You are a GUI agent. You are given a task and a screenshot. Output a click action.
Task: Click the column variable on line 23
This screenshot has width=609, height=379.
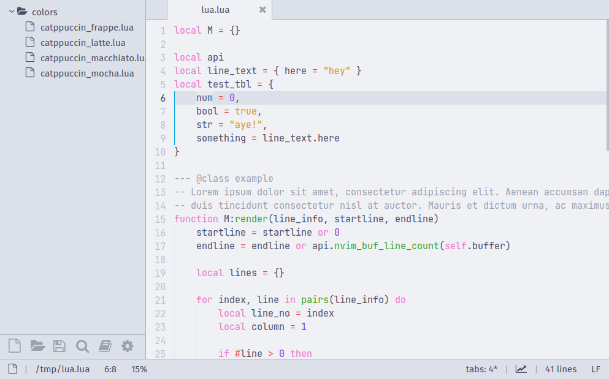coord(267,327)
